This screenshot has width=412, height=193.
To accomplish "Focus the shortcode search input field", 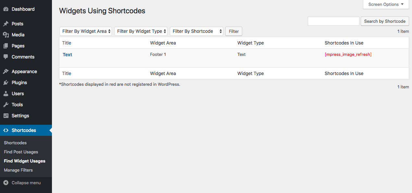I will coord(333,21).
